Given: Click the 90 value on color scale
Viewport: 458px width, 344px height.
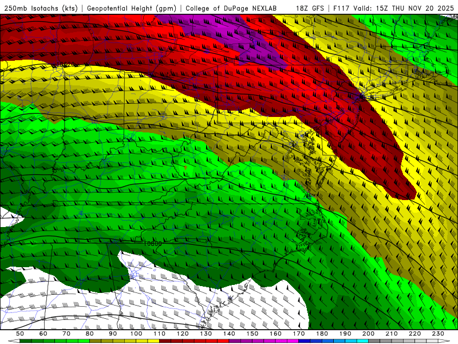Looking at the screenshot, I should click(x=113, y=334).
